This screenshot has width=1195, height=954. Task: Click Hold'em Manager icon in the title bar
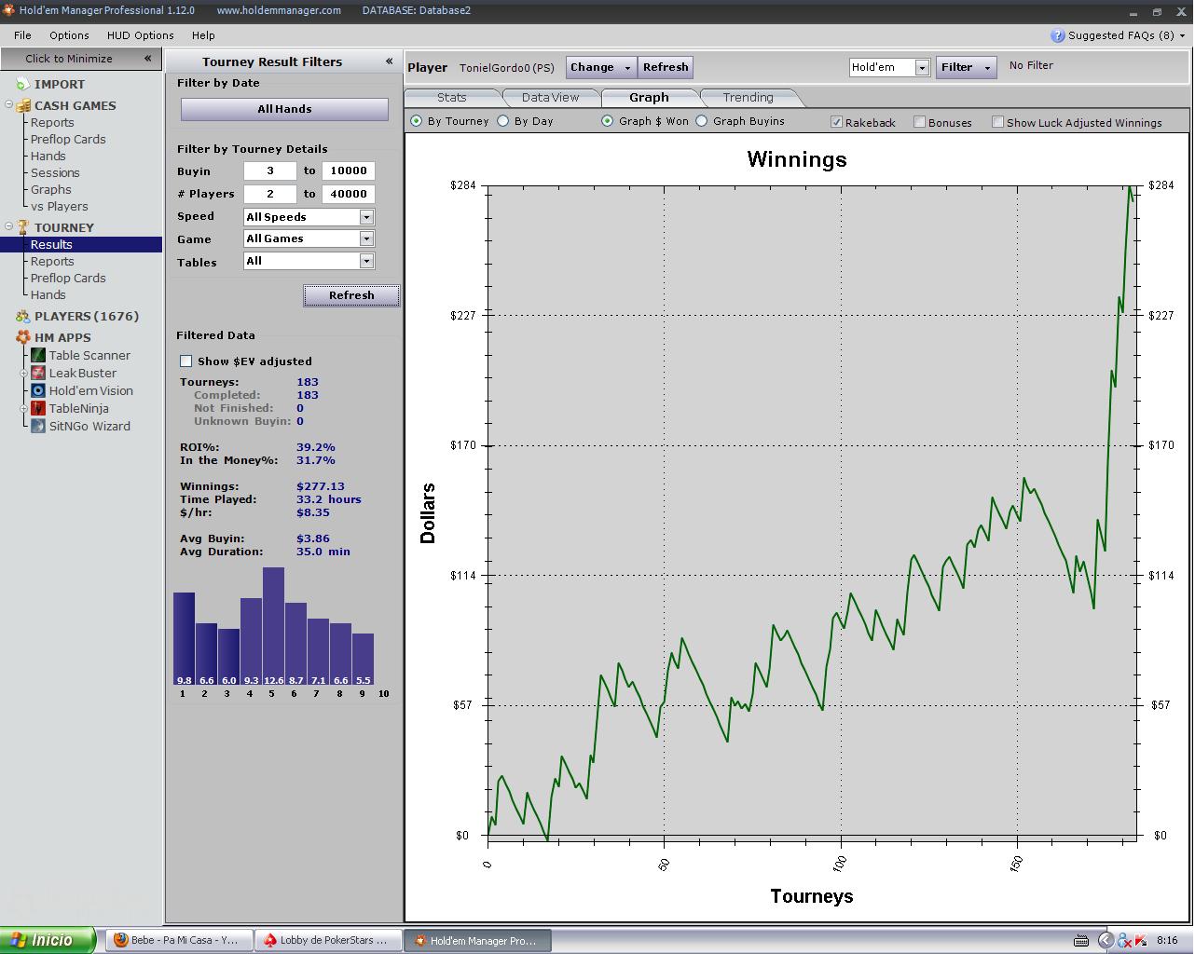pyautogui.click(x=8, y=10)
